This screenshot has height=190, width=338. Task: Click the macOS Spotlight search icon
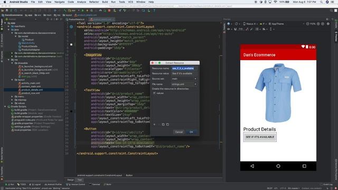click(322, 2)
